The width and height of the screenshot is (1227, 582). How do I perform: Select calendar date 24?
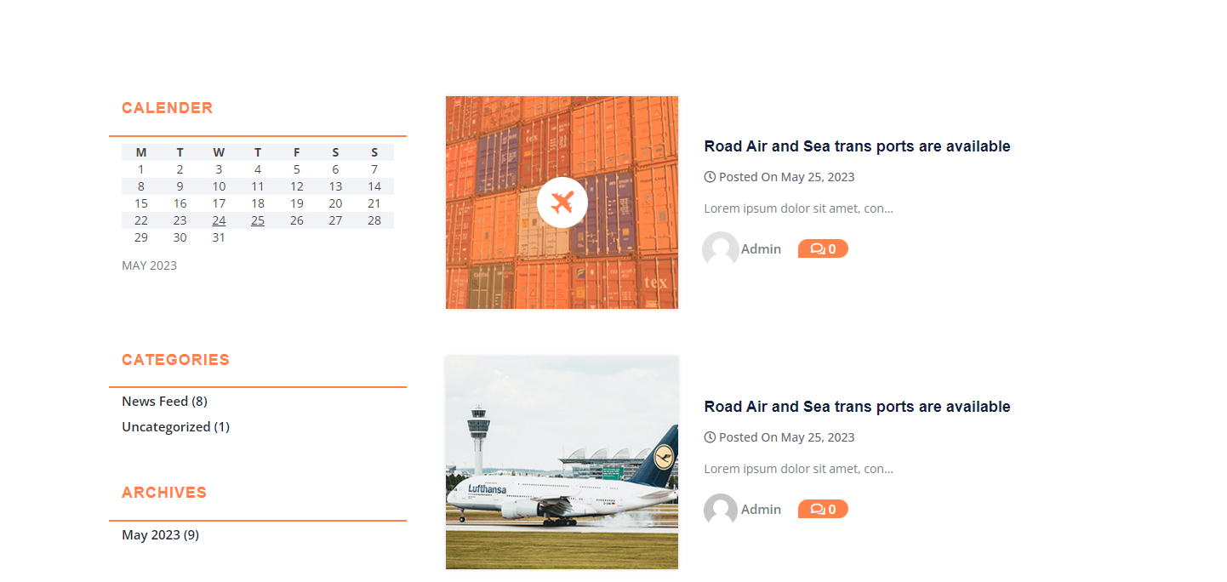(x=219, y=220)
